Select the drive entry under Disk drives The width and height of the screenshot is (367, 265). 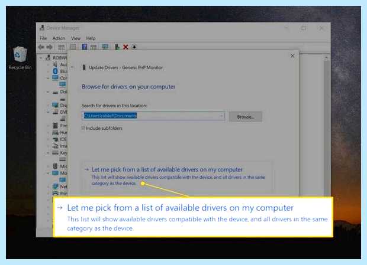pos(63,99)
